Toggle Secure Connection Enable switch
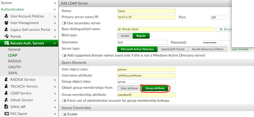This screenshot has width=254, height=117. coord(64,114)
